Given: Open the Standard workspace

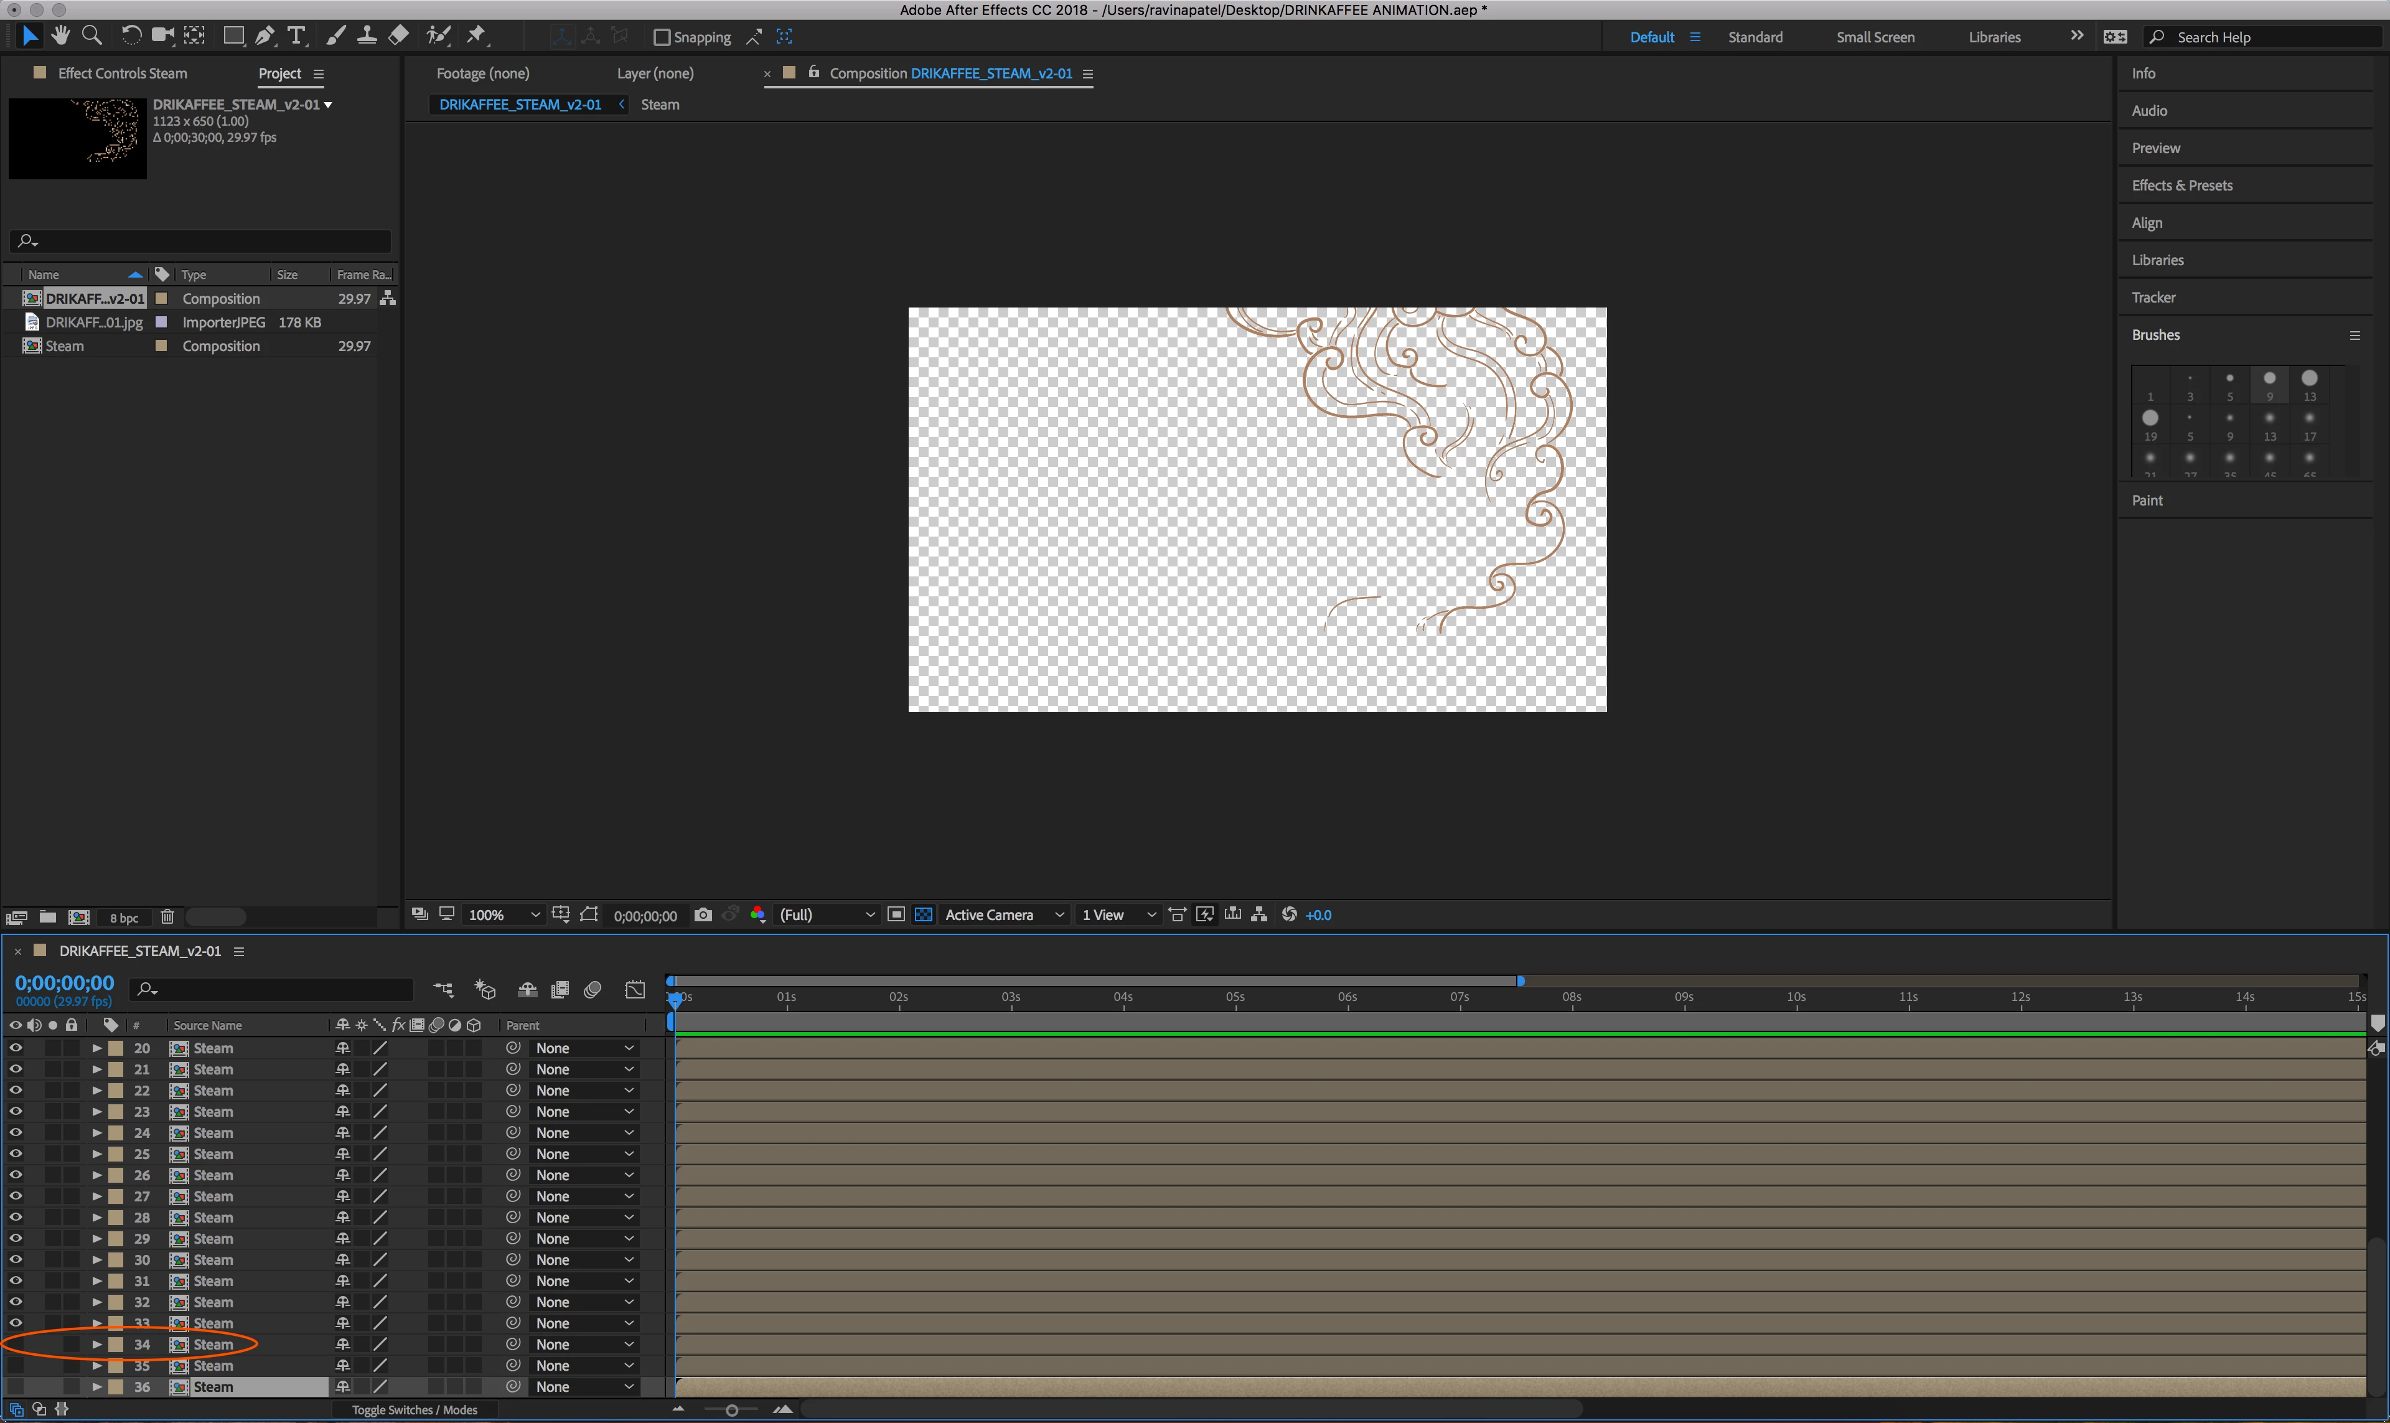Looking at the screenshot, I should [1755, 37].
